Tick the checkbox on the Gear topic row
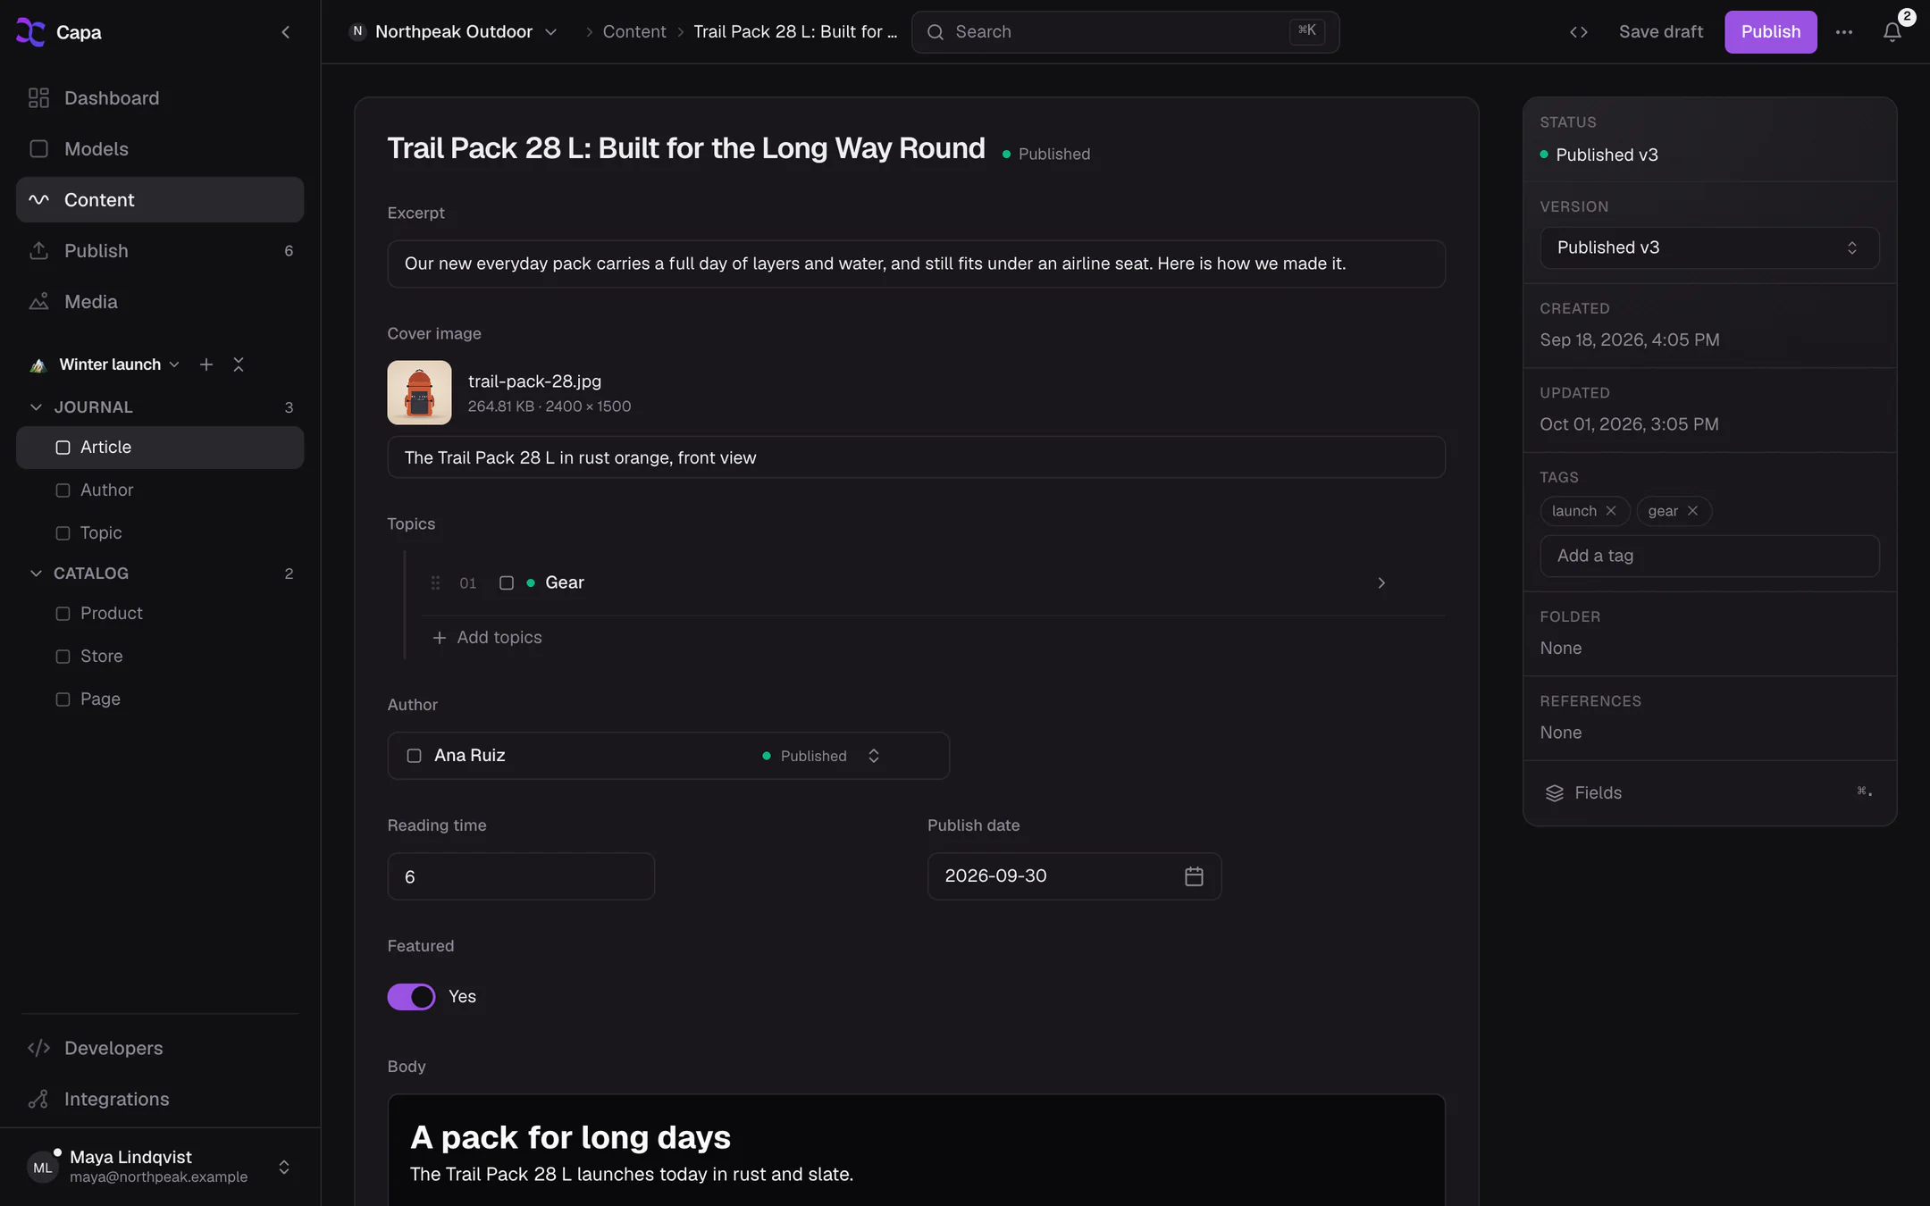Screen dimensions: 1930x1206 (x=507, y=583)
